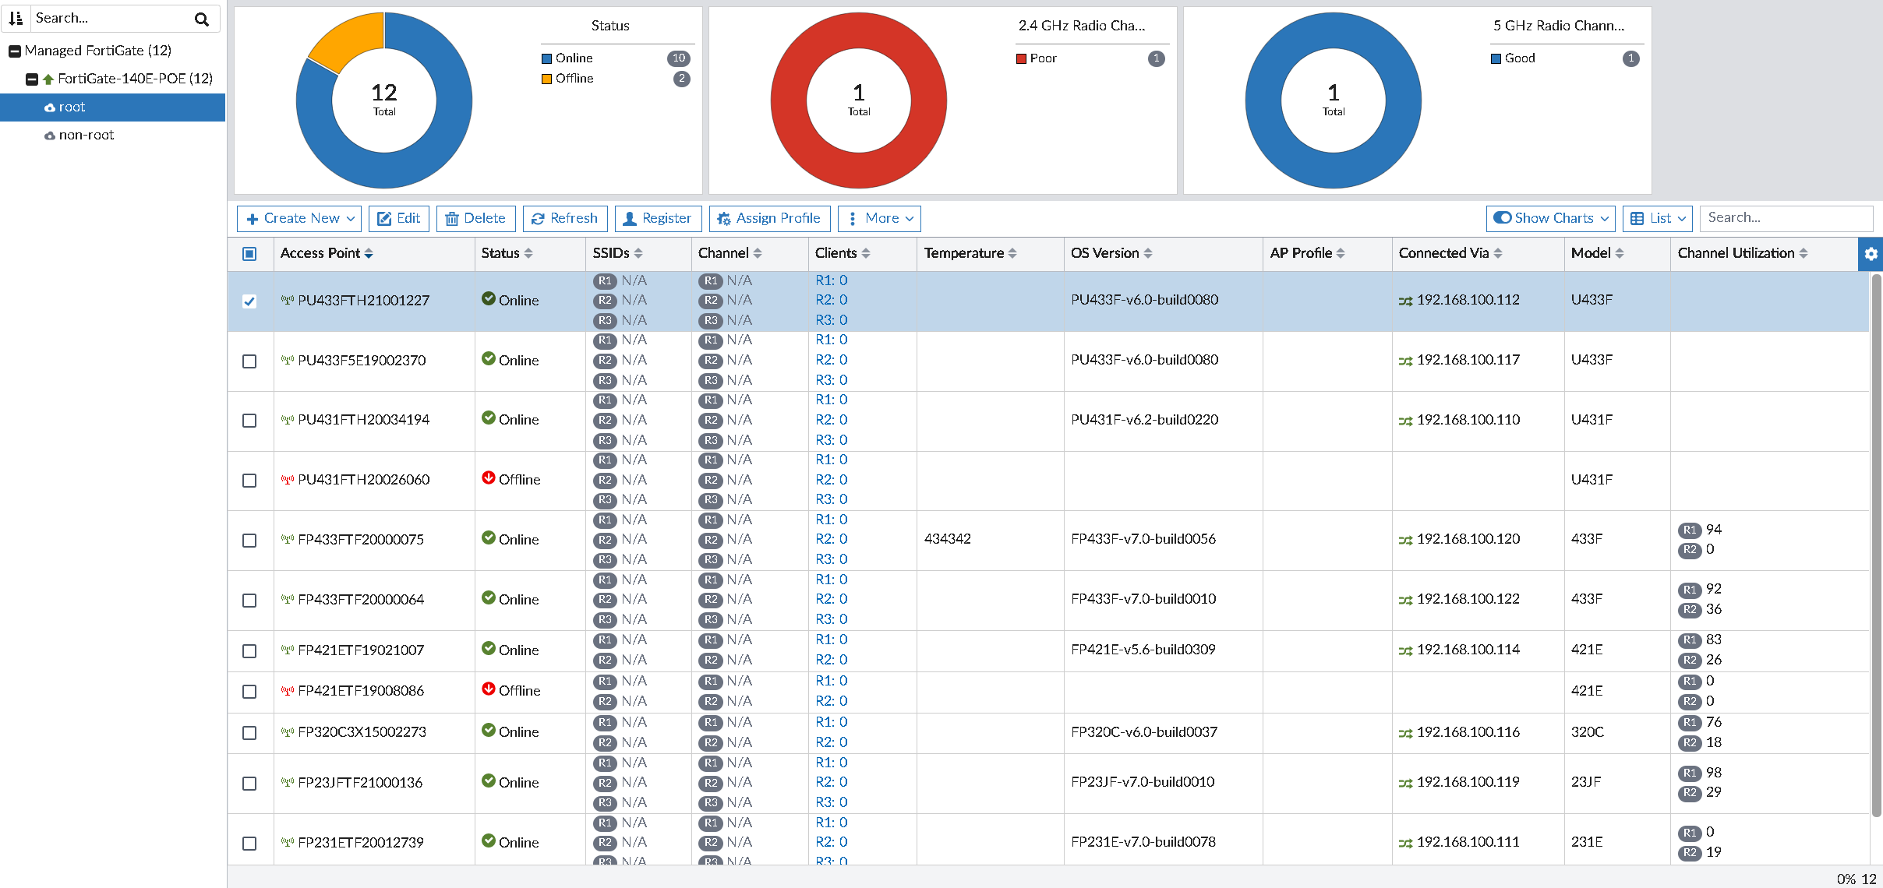
Task: Check the box for FP433FTF20000075
Action: point(249,541)
